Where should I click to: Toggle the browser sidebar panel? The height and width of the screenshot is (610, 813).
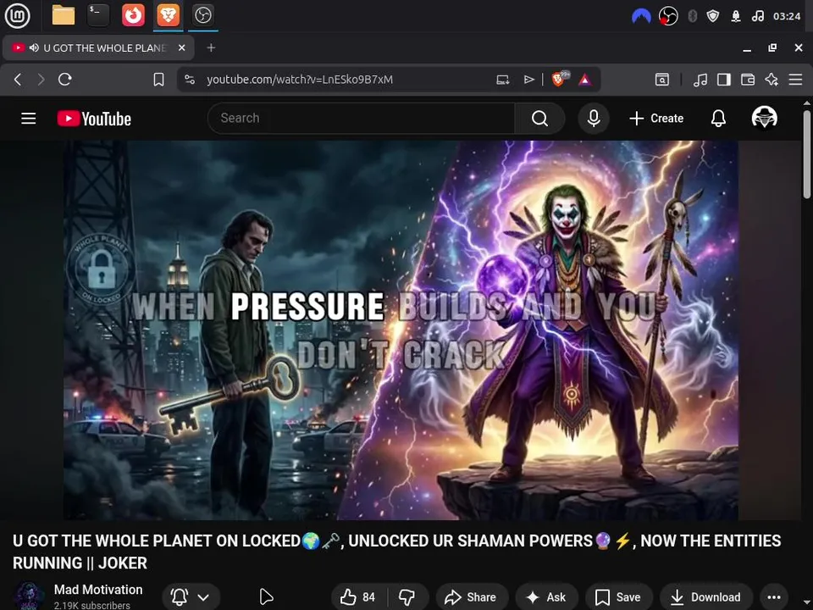[x=724, y=80]
